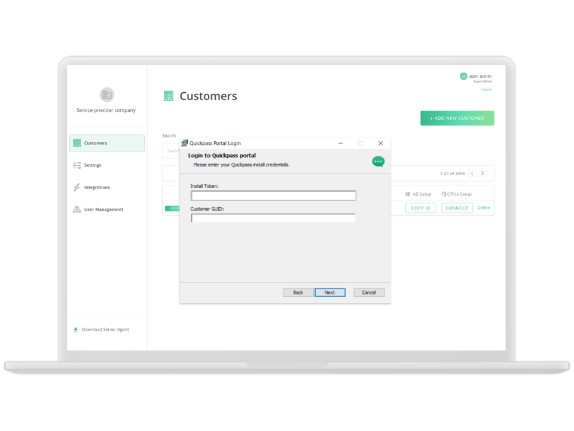Viewport: 574px width, 431px height.
Task: Click the User Management hierarchy icon
Action: tap(77, 209)
